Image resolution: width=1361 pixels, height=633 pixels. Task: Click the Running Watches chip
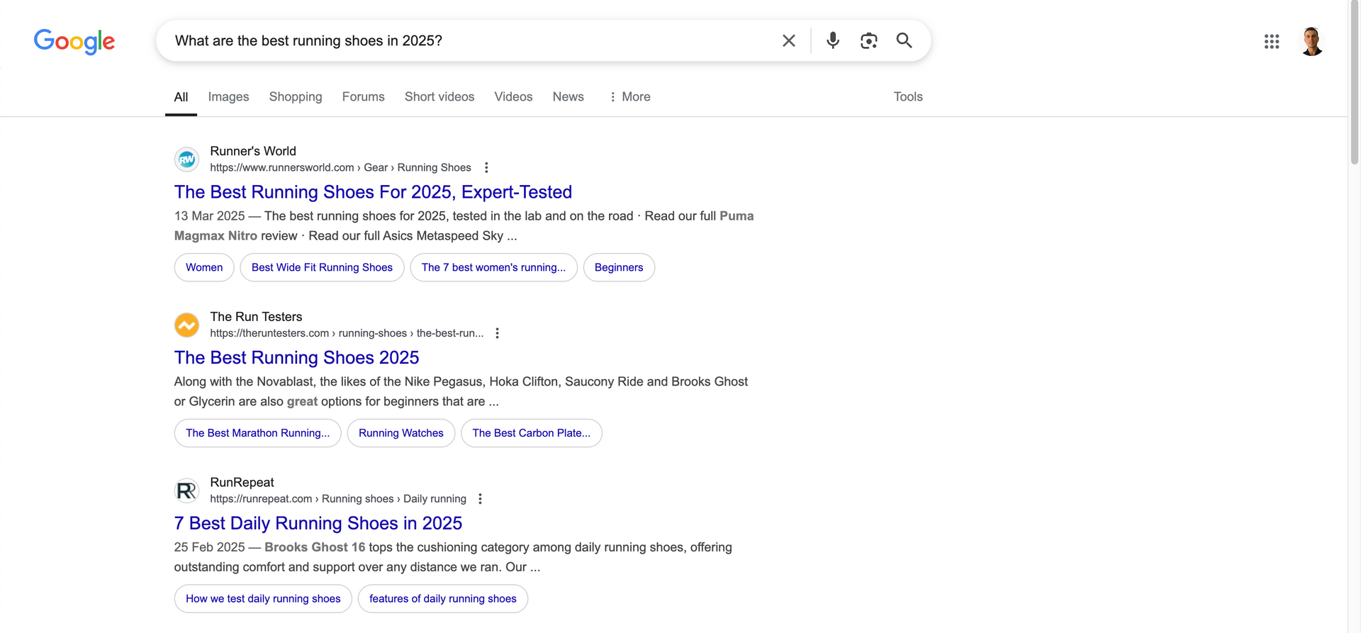(x=401, y=433)
